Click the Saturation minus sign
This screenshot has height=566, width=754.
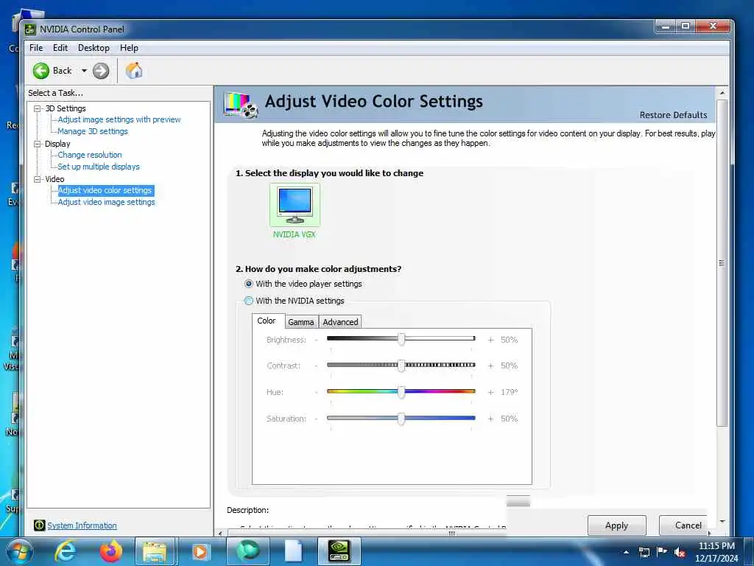(x=316, y=419)
